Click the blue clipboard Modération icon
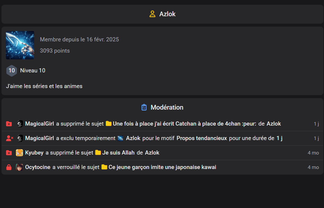324x208 pixels. pos(144,107)
